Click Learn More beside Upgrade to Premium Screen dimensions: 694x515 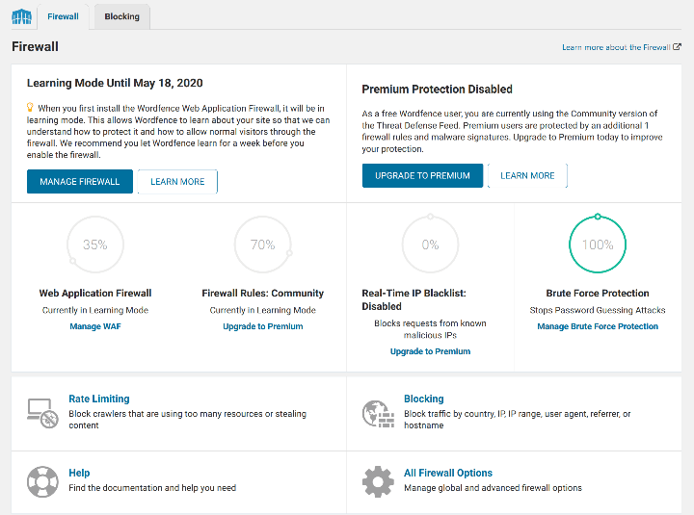[x=527, y=176]
